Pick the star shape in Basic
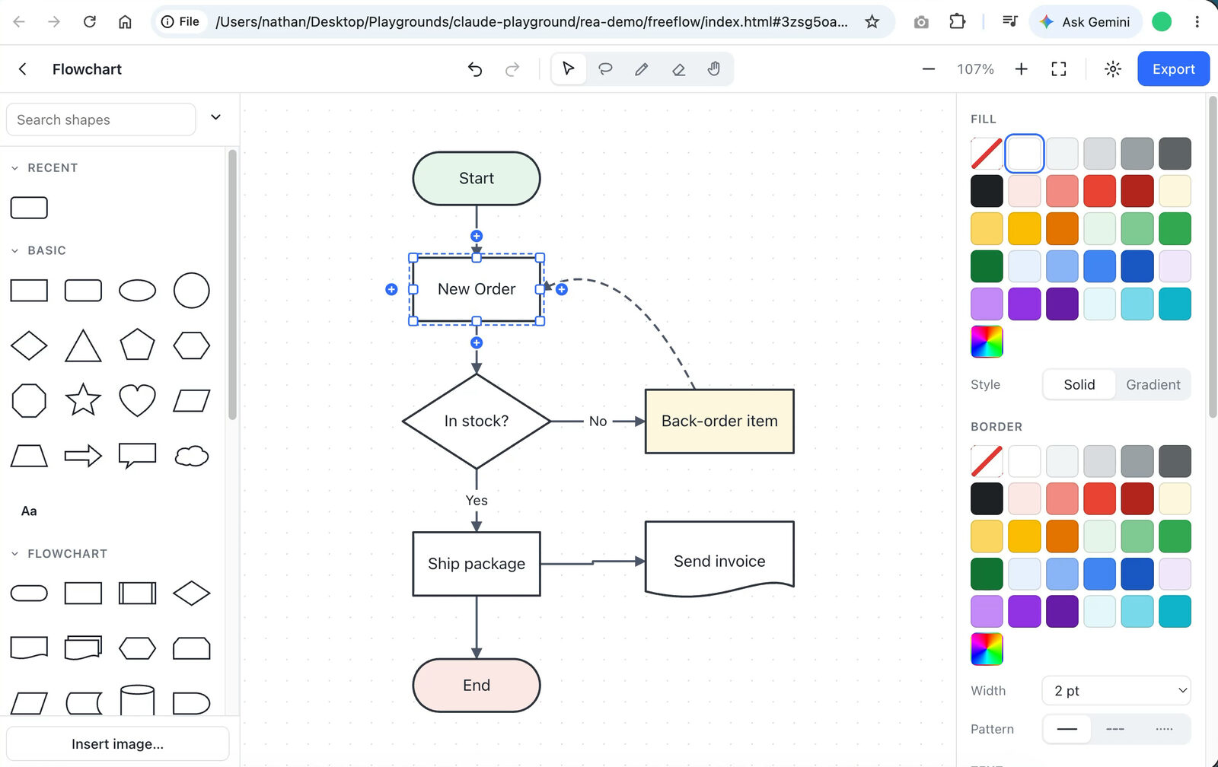 coord(83,400)
